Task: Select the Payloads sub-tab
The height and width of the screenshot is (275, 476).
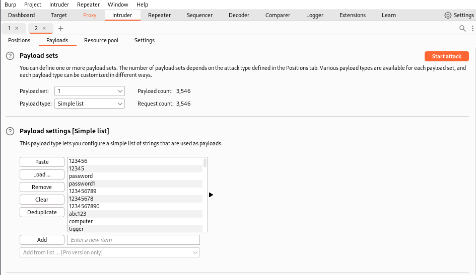Action: (x=57, y=40)
